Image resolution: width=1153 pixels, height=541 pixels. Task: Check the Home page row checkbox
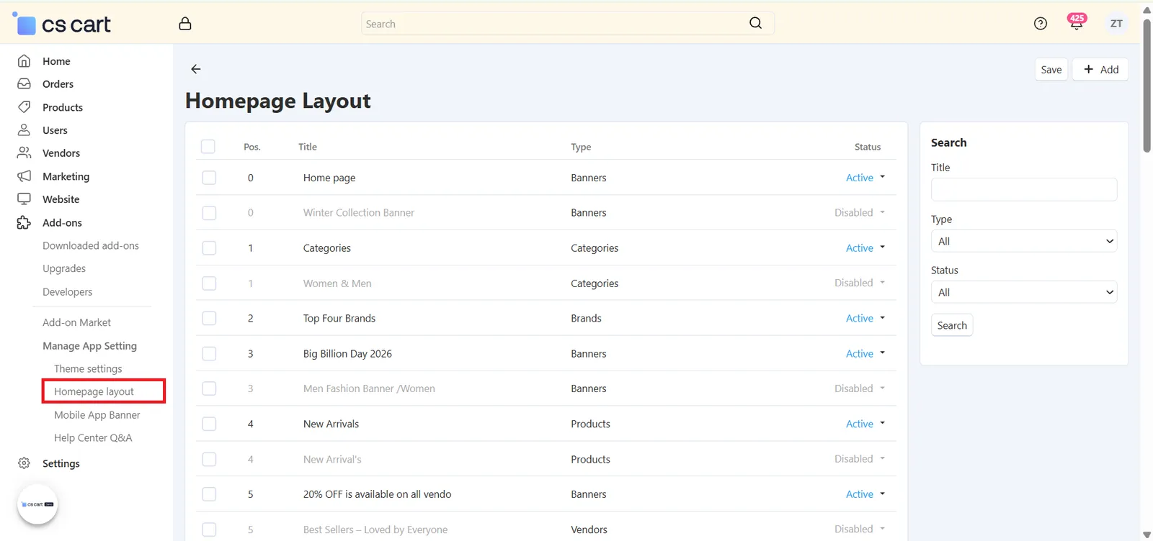pyautogui.click(x=209, y=178)
